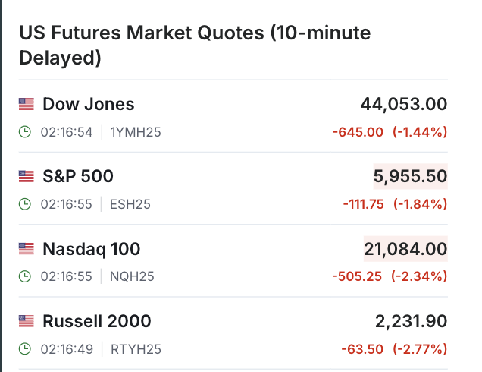The height and width of the screenshot is (372, 482).
Task: Click the Nasdaq 100 price 21,084.00
Action: click(x=406, y=249)
